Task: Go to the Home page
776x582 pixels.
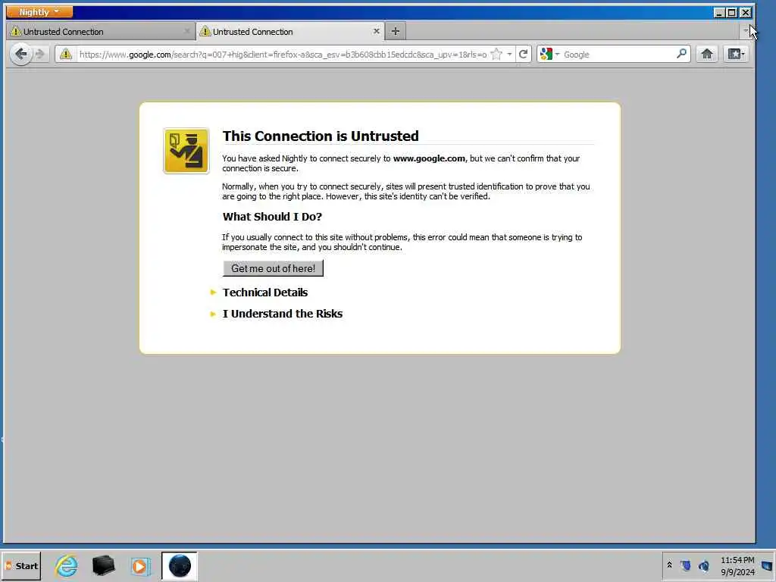Action: tap(707, 54)
